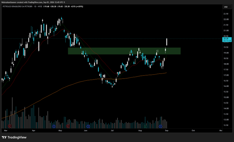Click the H20.30 high value
The image size is (234, 142).
(53, 7)
